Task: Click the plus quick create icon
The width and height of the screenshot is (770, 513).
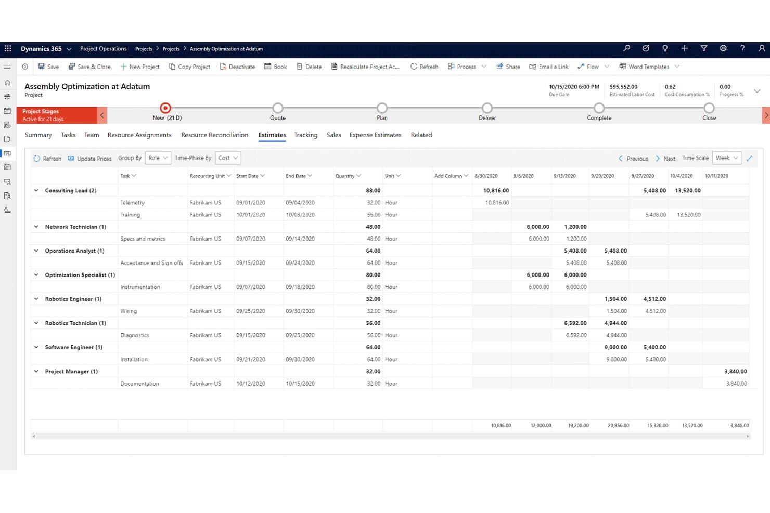Action: tap(685, 48)
